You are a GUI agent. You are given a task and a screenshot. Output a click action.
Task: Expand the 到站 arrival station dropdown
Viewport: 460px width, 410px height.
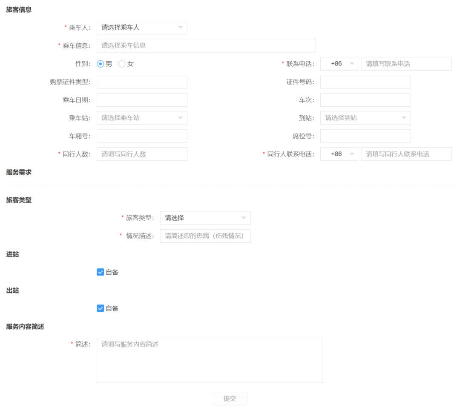[365, 118]
